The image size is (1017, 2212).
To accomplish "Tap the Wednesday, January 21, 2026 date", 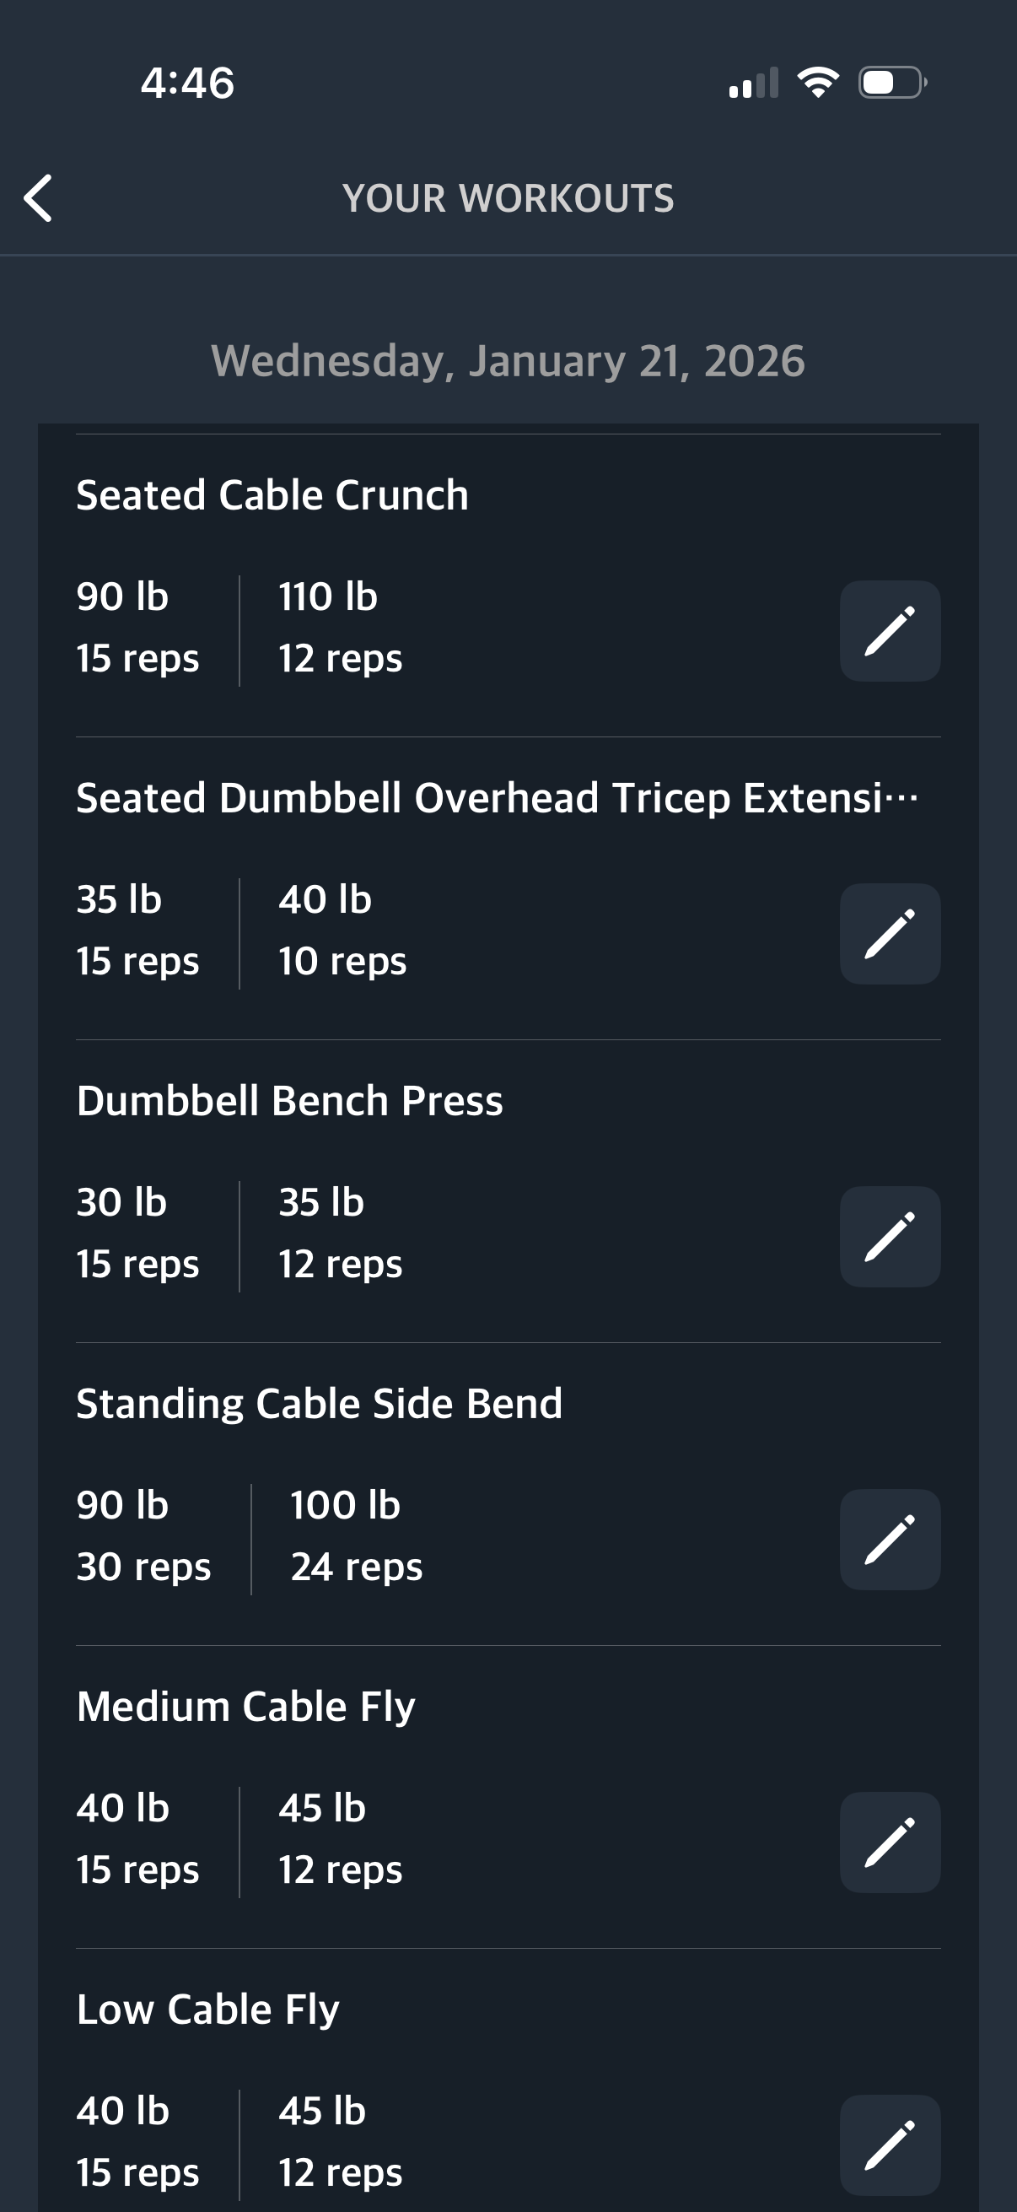I will coord(508,361).
